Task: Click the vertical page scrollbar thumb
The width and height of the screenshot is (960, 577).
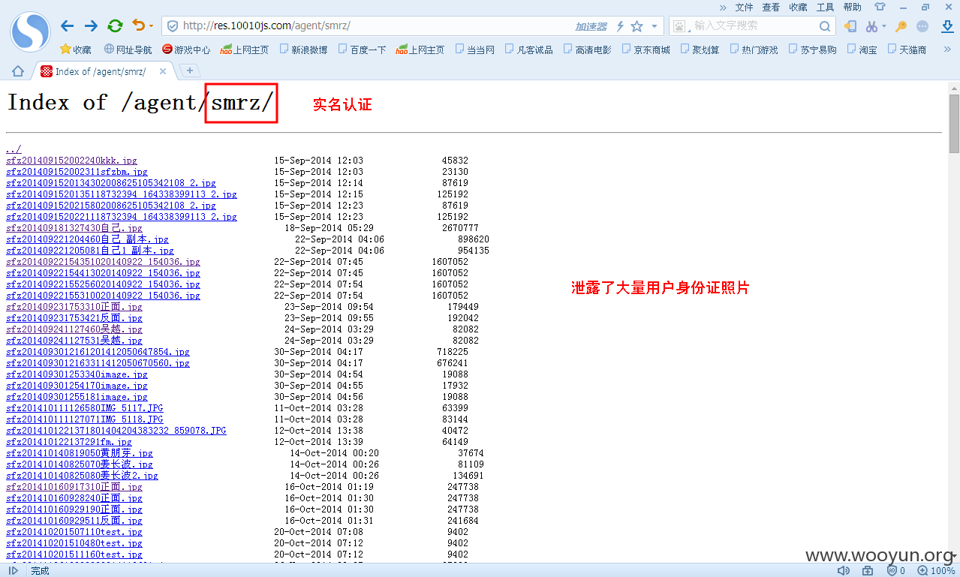Action: 954,124
